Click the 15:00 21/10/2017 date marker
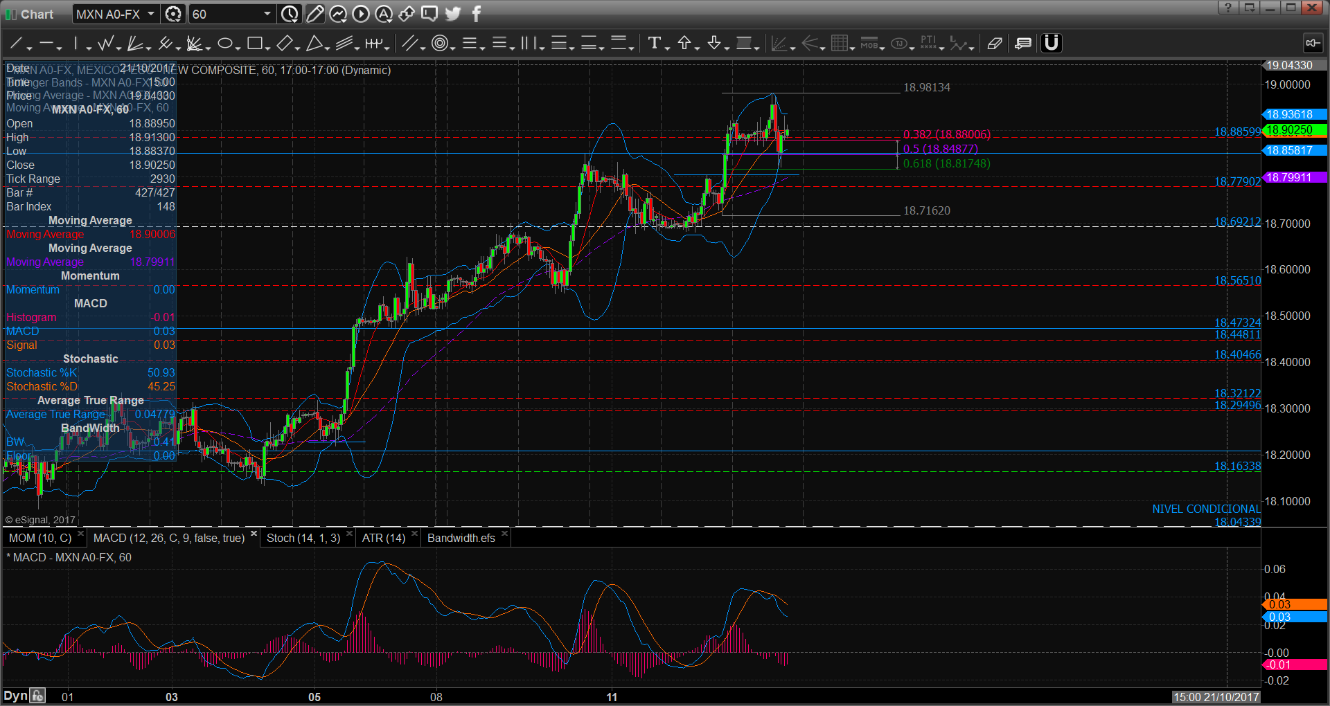The image size is (1330, 706). tap(1216, 697)
